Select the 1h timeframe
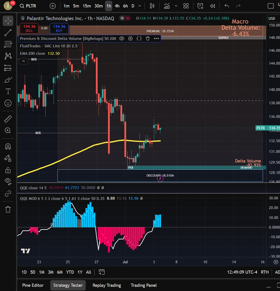Screen dimensions: 280x291 click(109, 6)
